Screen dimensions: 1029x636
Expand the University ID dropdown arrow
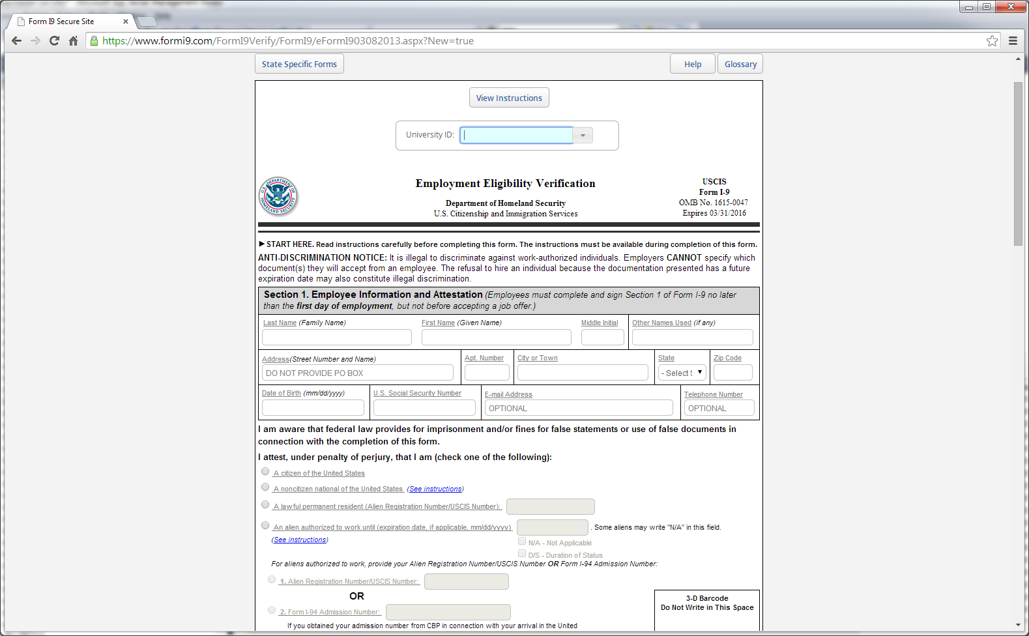[x=583, y=135]
